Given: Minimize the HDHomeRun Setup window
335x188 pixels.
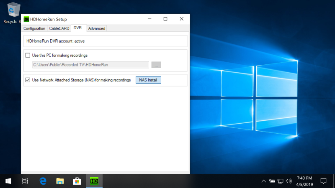Looking at the screenshot, I should [149, 19].
